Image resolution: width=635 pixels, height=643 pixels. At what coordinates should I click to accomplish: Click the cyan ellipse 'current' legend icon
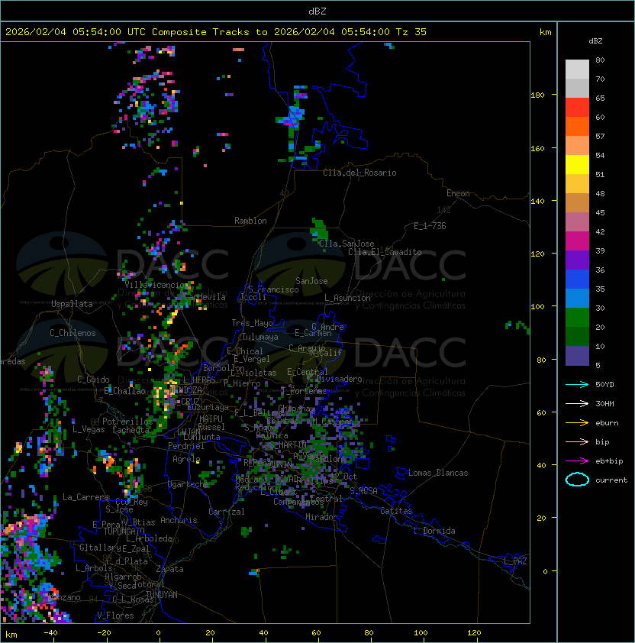[x=577, y=480]
